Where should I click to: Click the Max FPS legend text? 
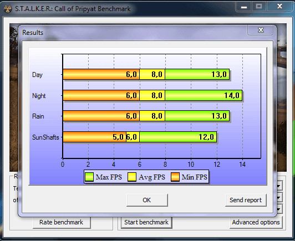(x=109, y=177)
